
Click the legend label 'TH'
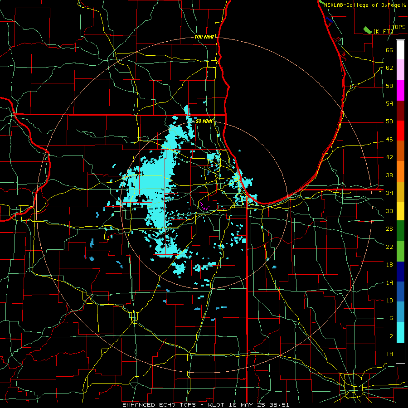click(389, 354)
